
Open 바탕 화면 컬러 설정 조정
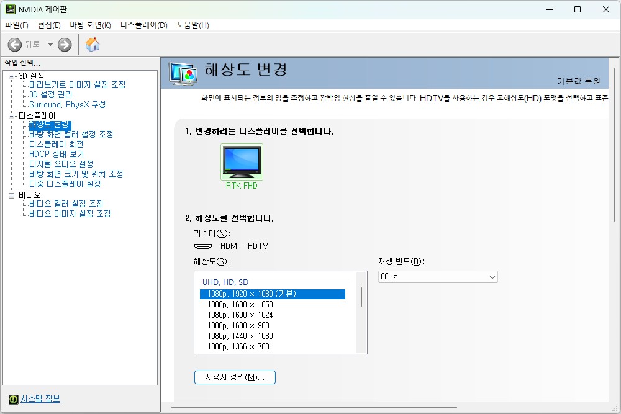pyautogui.click(x=71, y=135)
